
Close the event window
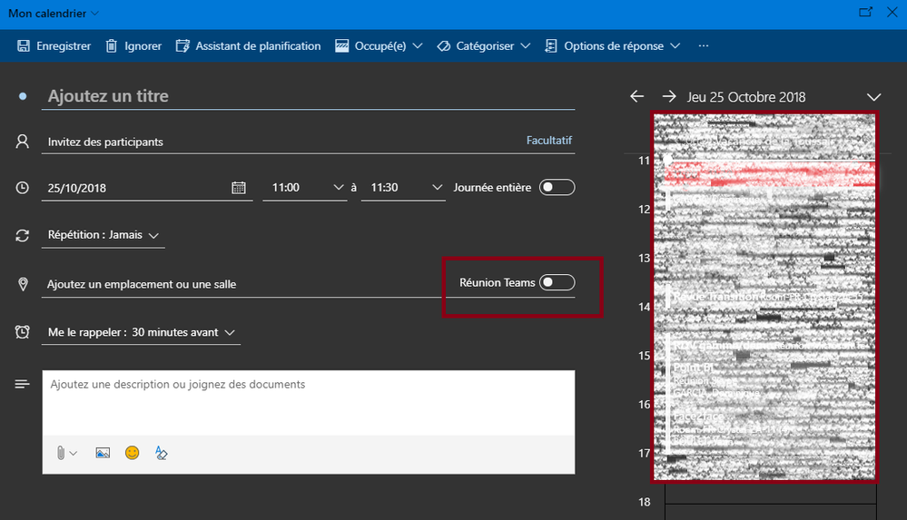tap(892, 12)
